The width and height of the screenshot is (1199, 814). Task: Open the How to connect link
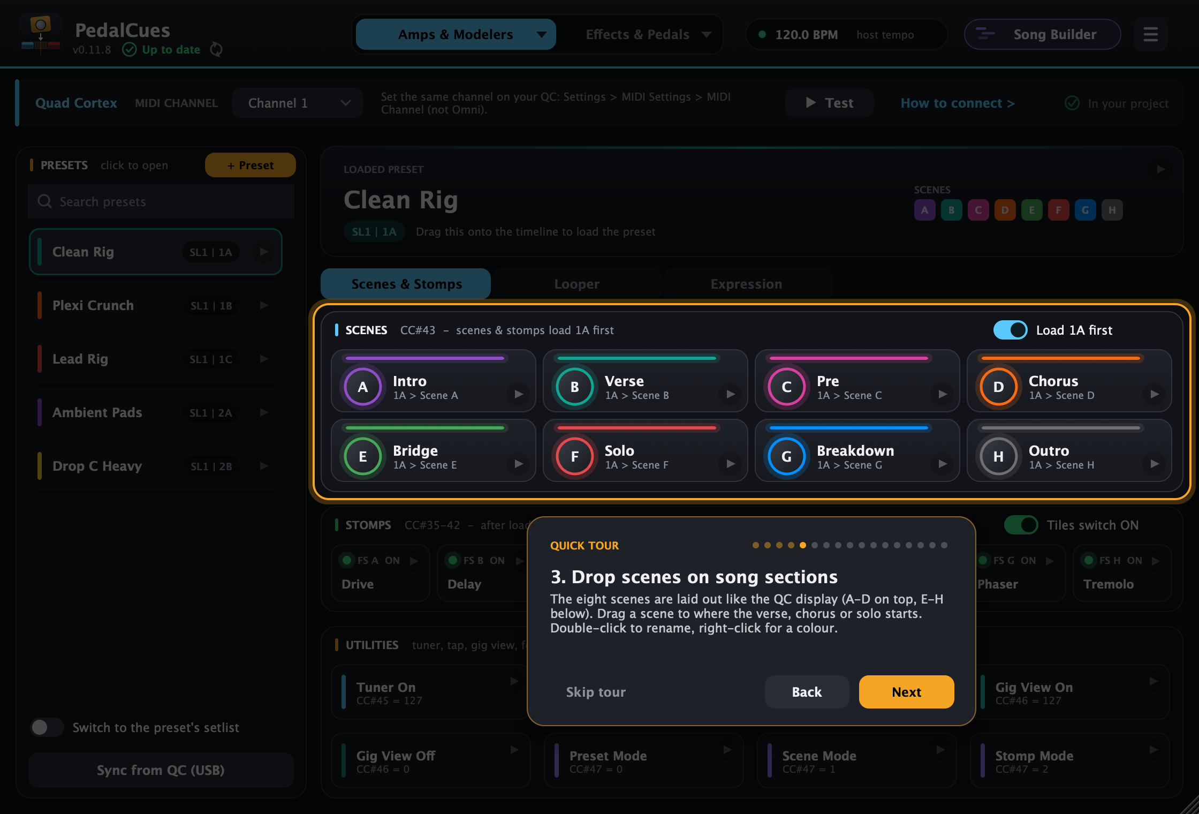click(958, 103)
